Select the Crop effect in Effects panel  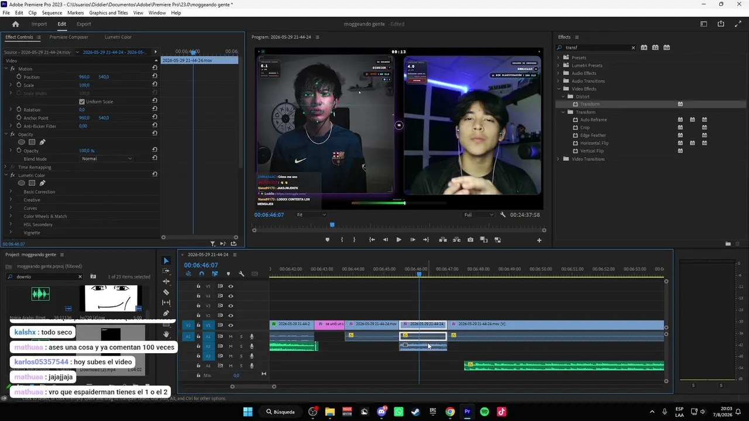point(585,127)
